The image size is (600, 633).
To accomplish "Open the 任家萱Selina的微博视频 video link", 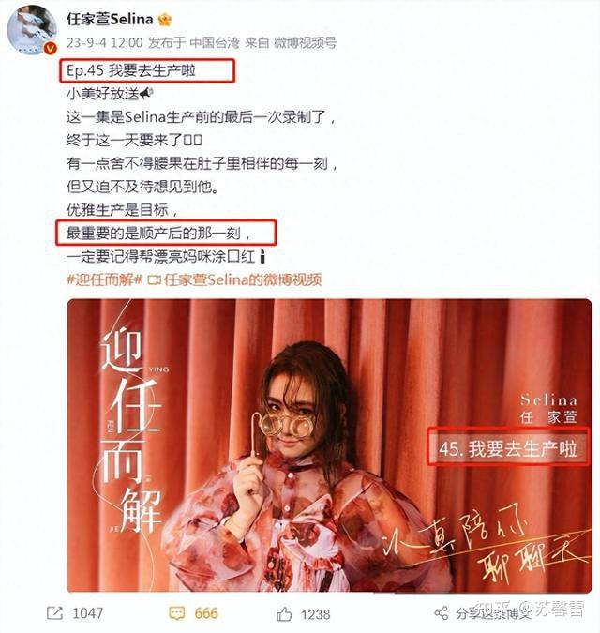I will pyautogui.click(x=243, y=279).
